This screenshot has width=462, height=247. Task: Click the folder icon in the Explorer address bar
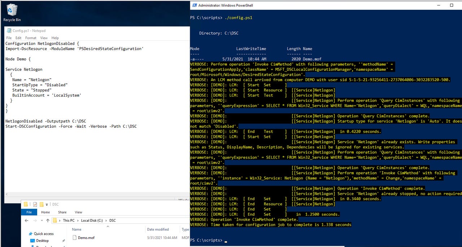point(55,220)
